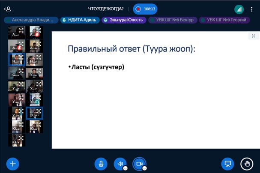The height and width of the screenshot is (173, 260).
Task: Click the recording indicator with 108:13 timer
Action: click(145, 9)
